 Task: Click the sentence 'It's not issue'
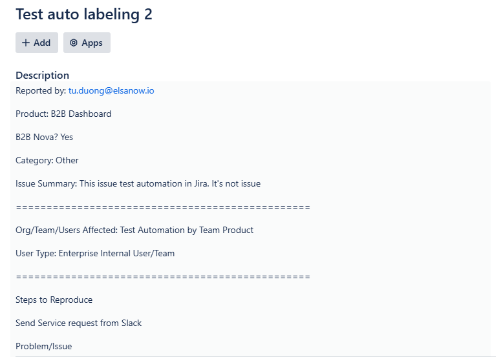coord(236,184)
